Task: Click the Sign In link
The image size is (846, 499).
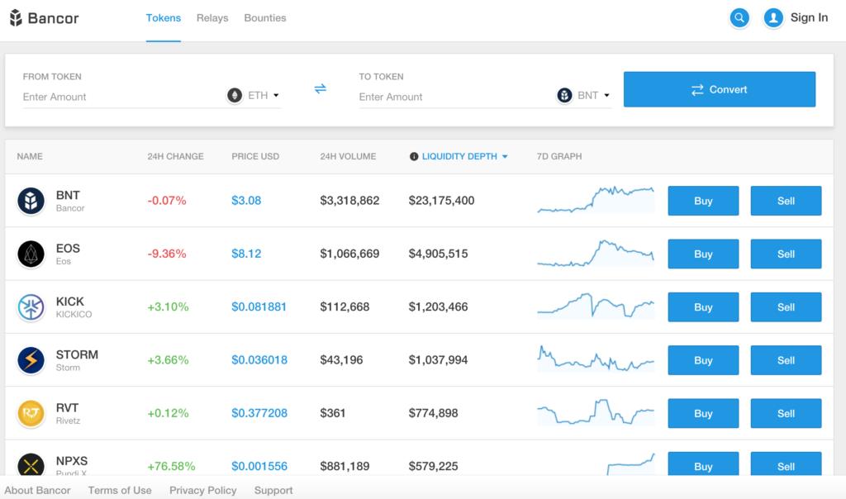Action: 809,18
